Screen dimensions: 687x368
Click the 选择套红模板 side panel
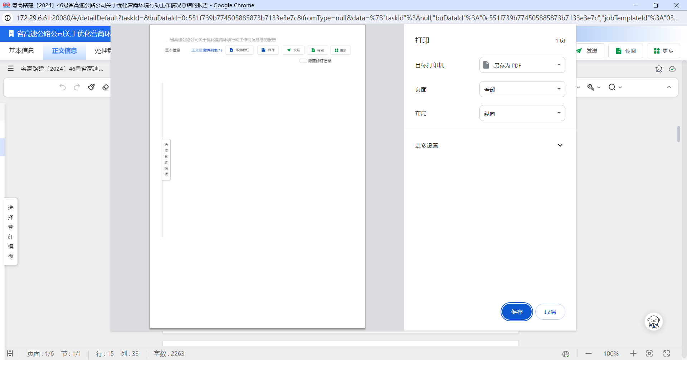pos(11,232)
